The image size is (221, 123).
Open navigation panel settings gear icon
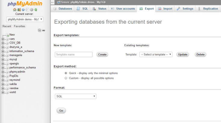[32, 10]
